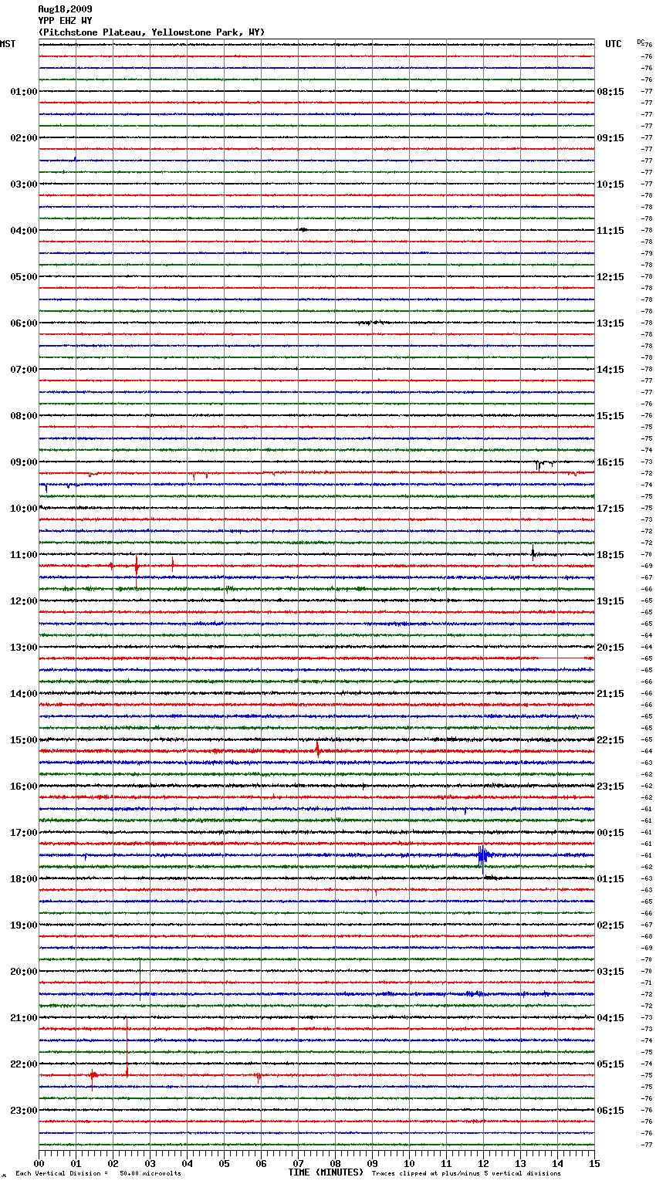Click the 20:15 UTC time label
This screenshot has height=1184, width=656.
[x=610, y=648]
